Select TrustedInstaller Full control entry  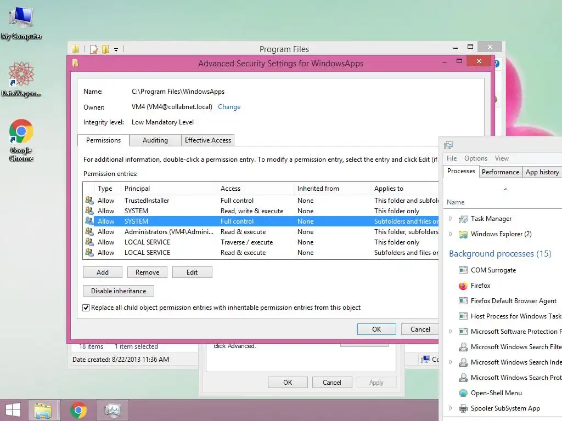[261, 201]
